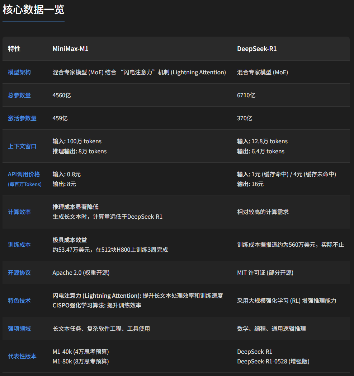Viewport: 354px width, 376px height.
Task: Select the 计算效率 row label
Action: [x=19, y=212]
